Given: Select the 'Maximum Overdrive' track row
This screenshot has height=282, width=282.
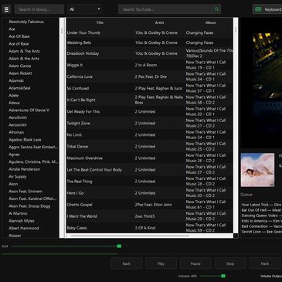Looking at the screenshot, I should click(x=150, y=158).
